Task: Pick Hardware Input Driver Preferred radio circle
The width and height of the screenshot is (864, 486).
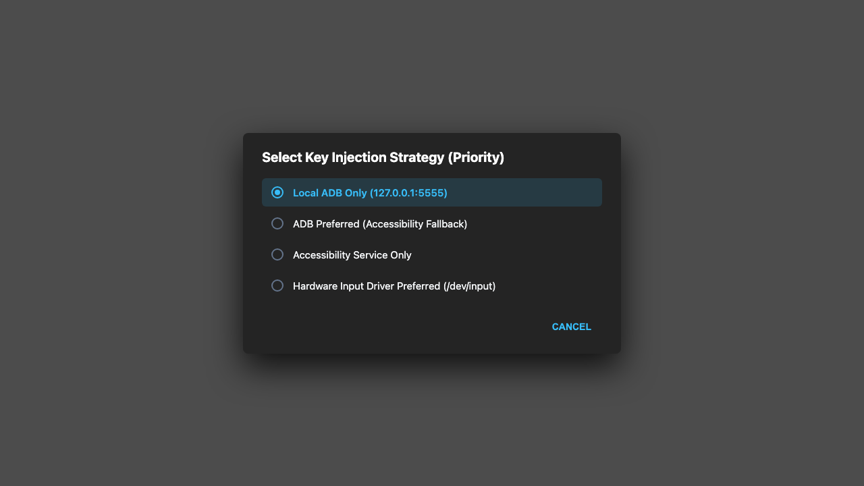Action: click(x=277, y=286)
